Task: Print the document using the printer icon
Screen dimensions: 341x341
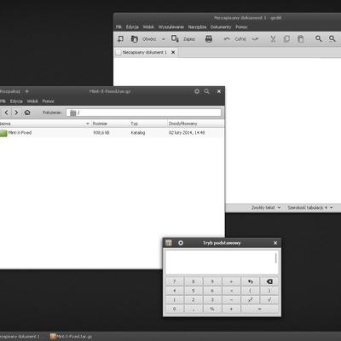Action: tap(209, 39)
